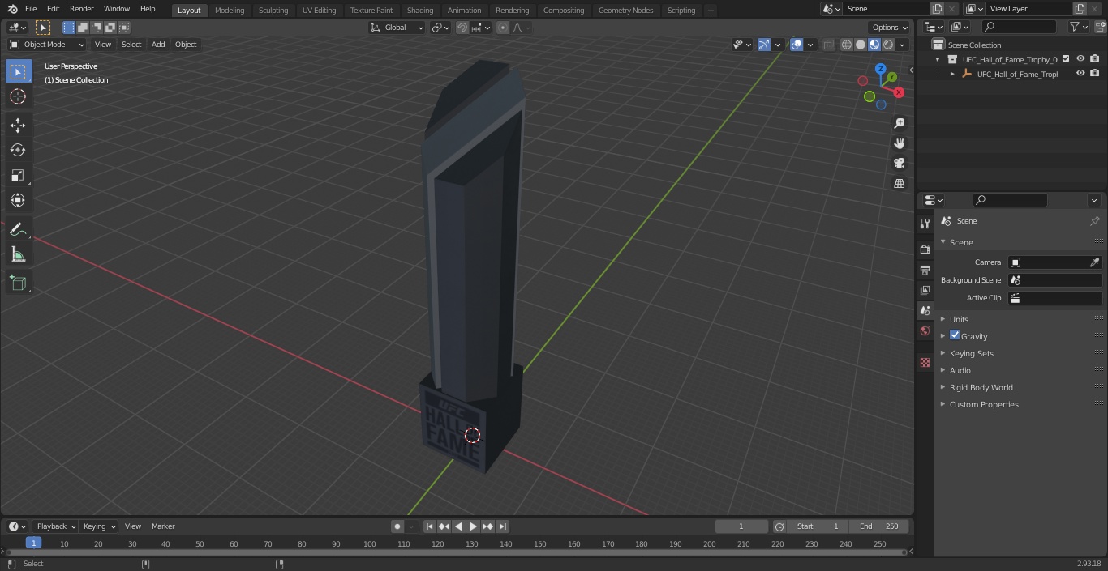
Task: Open the Render menu
Action: (x=81, y=9)
